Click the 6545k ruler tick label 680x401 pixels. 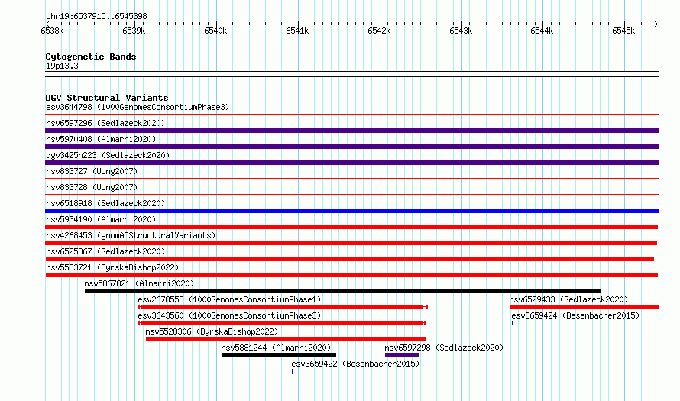click(623, 31)
